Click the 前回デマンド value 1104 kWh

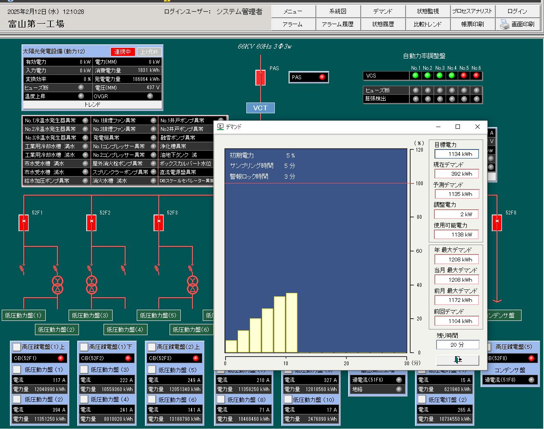(456, 321)
